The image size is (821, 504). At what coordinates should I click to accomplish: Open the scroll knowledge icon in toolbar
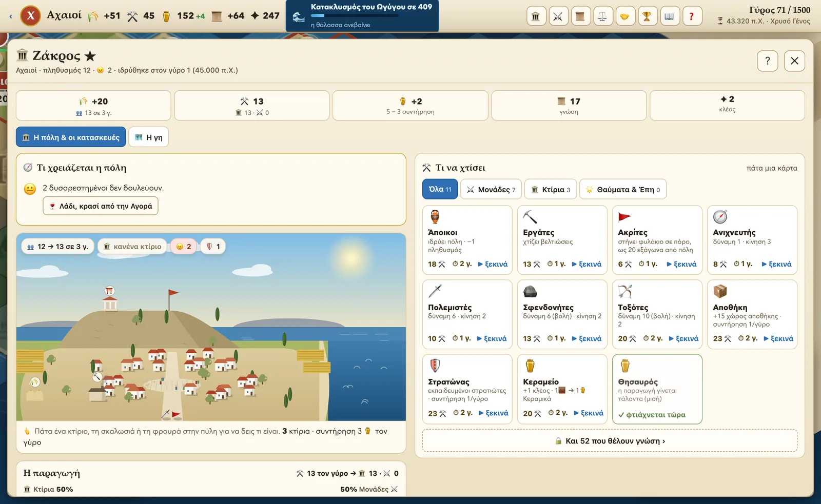click(x=580, y=16)
